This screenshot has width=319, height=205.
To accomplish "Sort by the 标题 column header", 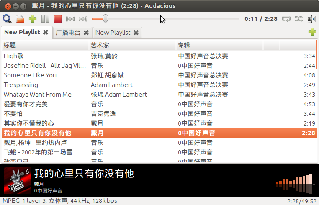I will pos(46,45).
